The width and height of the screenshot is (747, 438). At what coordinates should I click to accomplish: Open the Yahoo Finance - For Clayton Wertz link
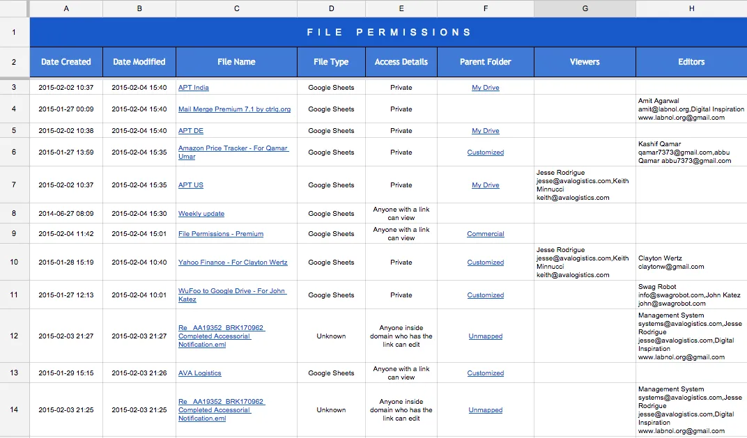[x=234, y=262]
